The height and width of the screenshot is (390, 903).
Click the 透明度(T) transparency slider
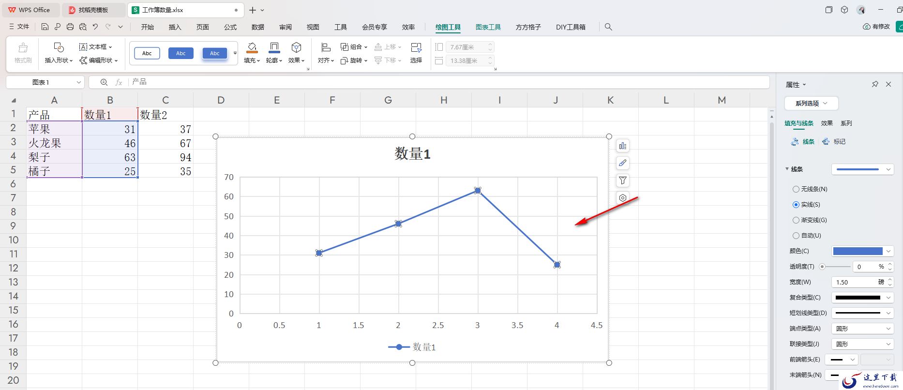(x=836, y=267)
